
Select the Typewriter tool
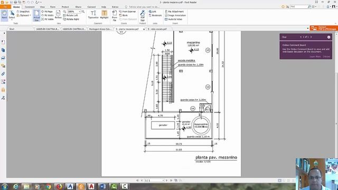tap(93, 15)
